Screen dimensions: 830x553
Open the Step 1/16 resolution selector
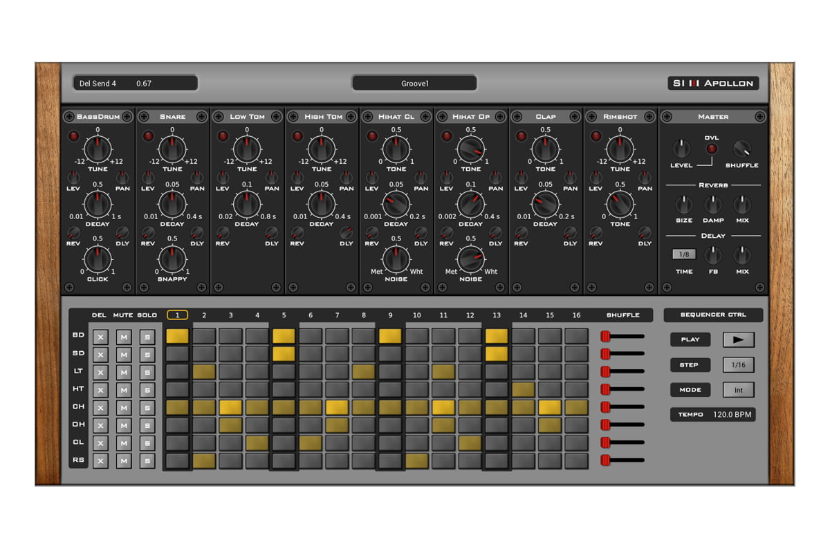pos(739,365)
